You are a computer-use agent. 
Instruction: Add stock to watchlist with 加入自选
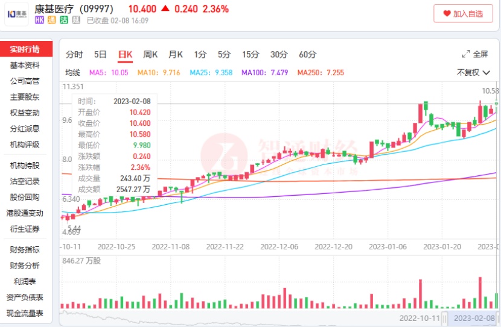[463, 14]
